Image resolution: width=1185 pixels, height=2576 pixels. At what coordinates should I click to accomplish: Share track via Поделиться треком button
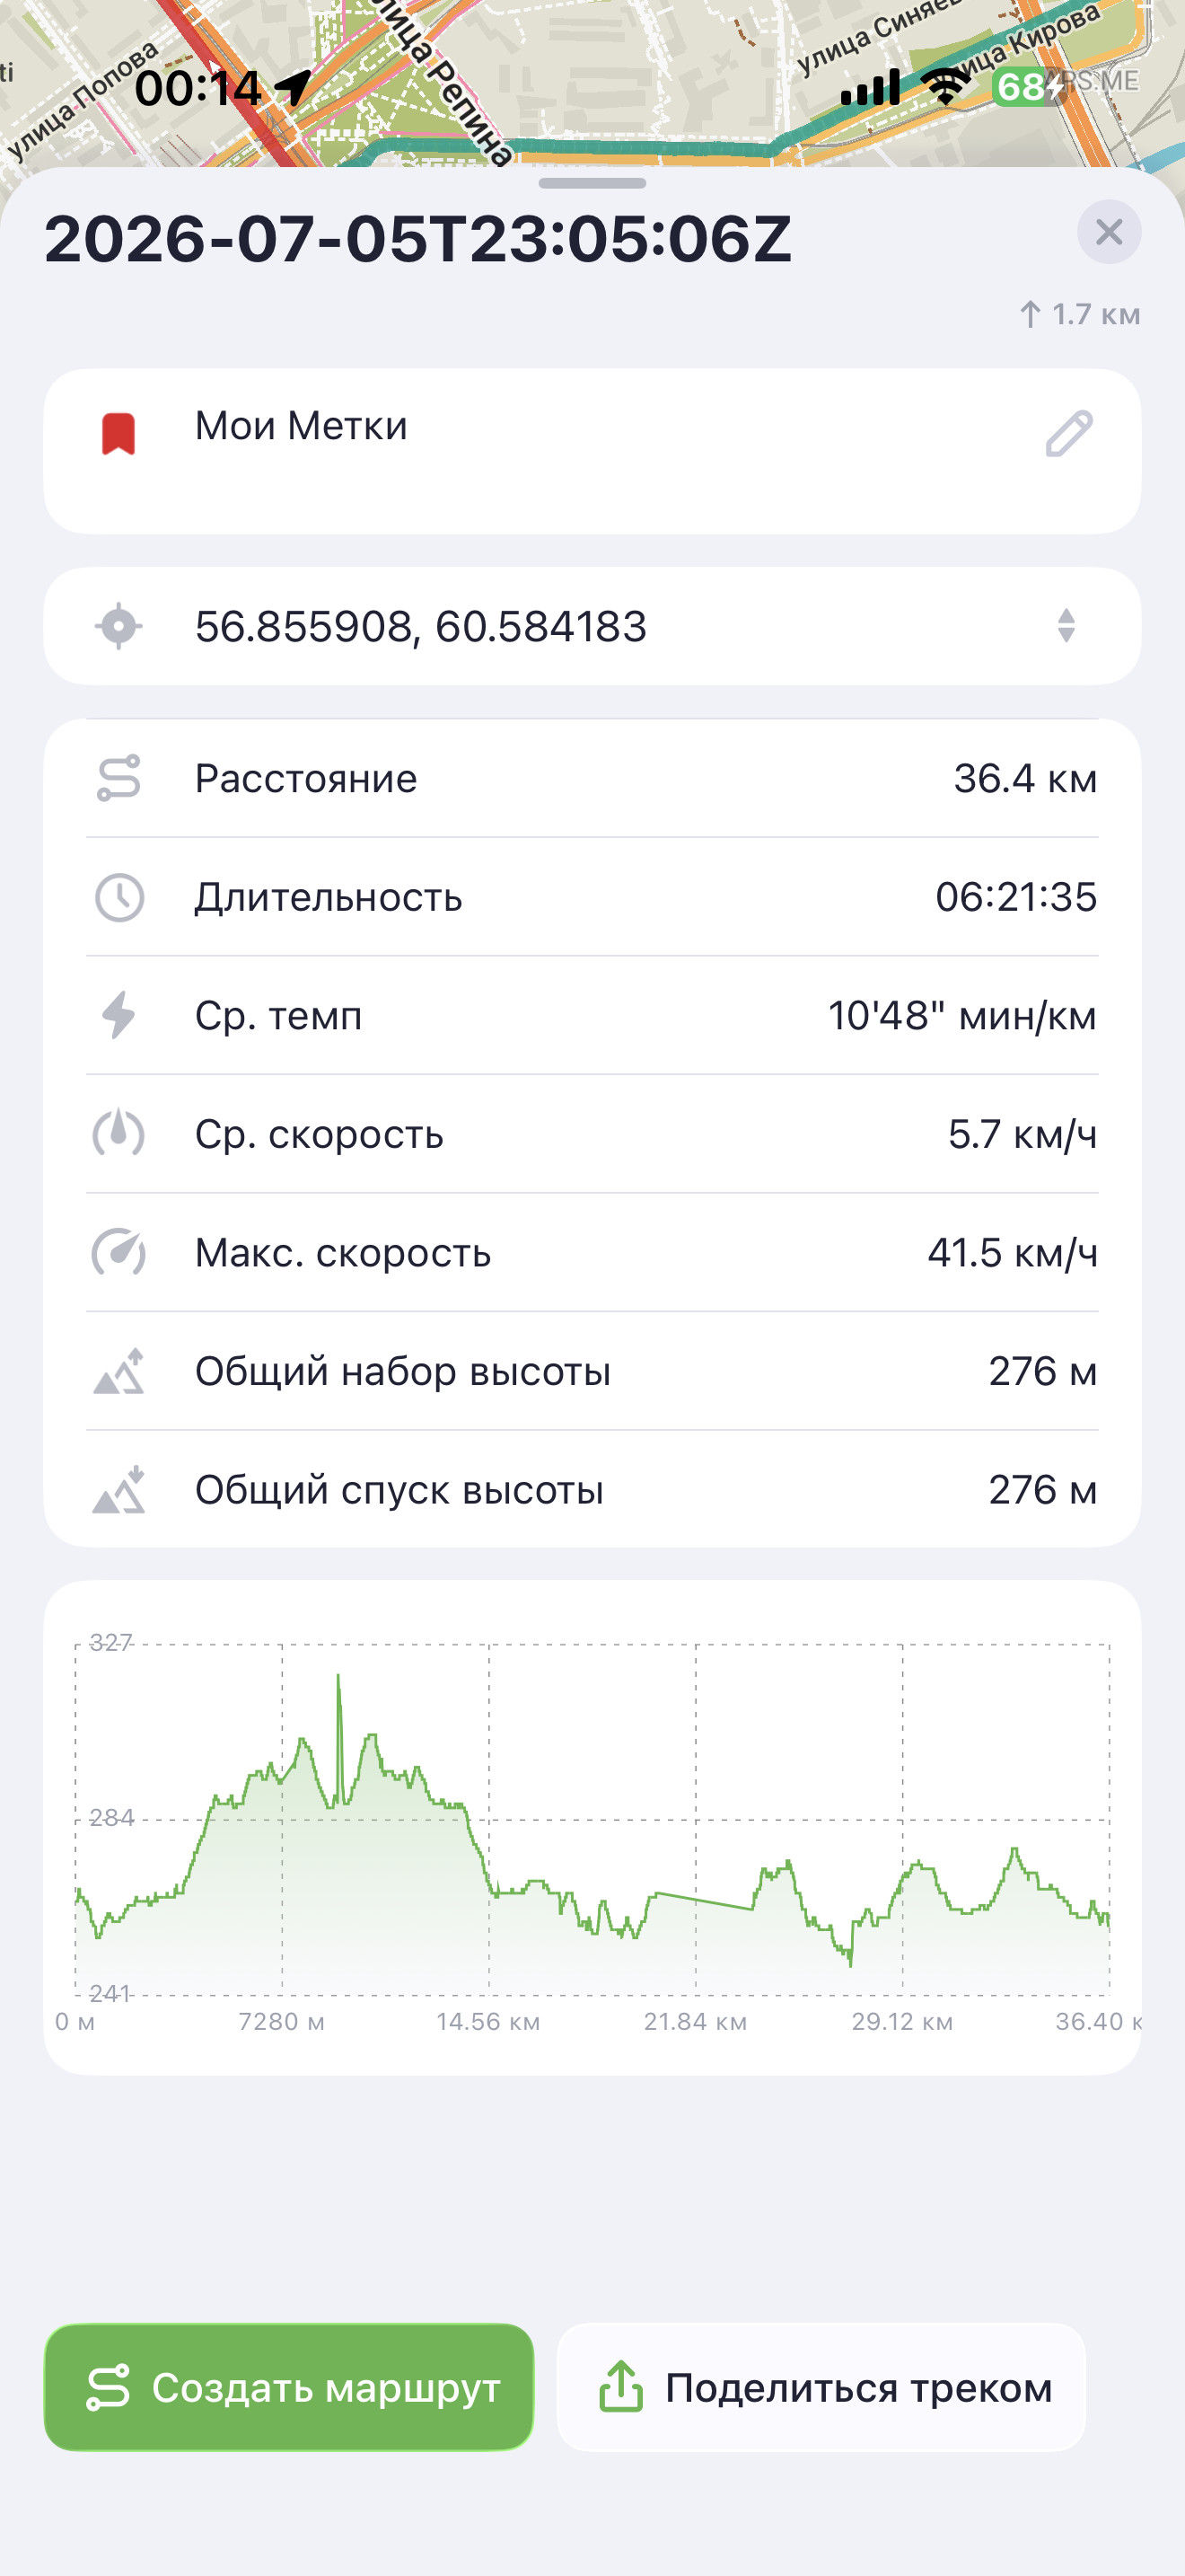coord(821,2387)
